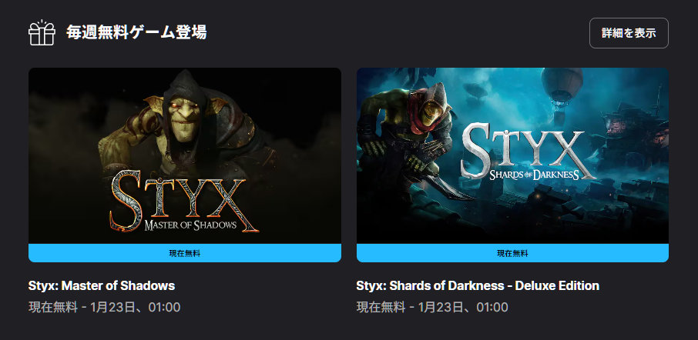The height and width of the screenshot is (340, 698).
Task: Open Styx: Master of Shadows cover image
Action: pyautogui.click(x=185, y=155)
